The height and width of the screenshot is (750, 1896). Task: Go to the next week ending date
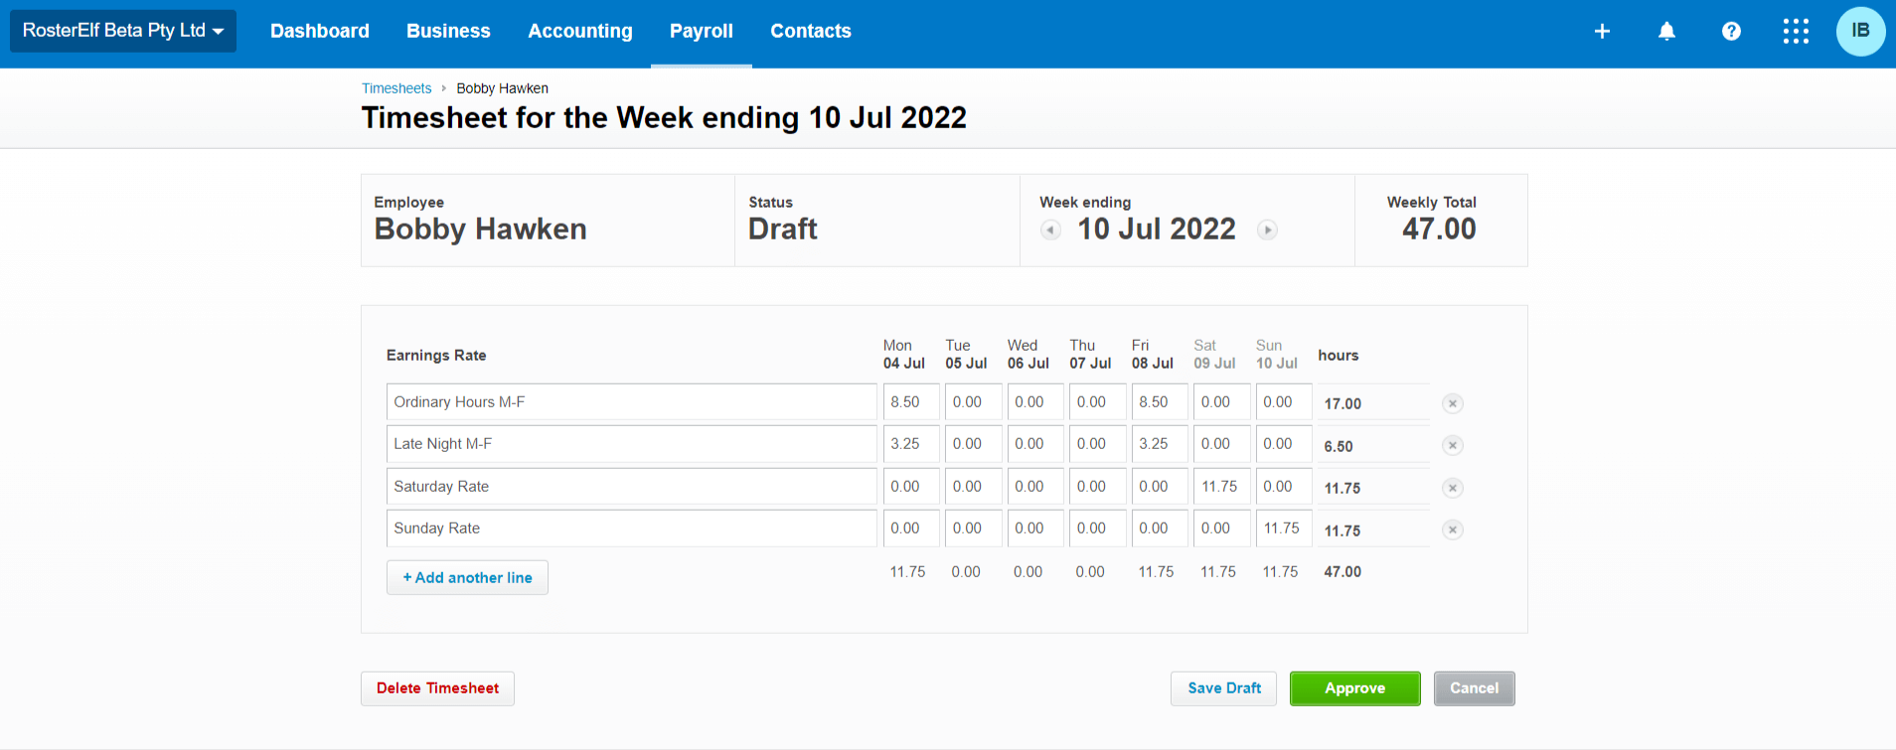pos(1267,230)
